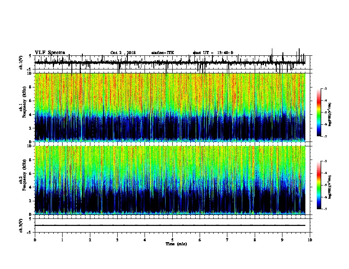Click the time axis tick label "5"
The width and height of the screenshot is (349, 269).
[x=172, y=240]
